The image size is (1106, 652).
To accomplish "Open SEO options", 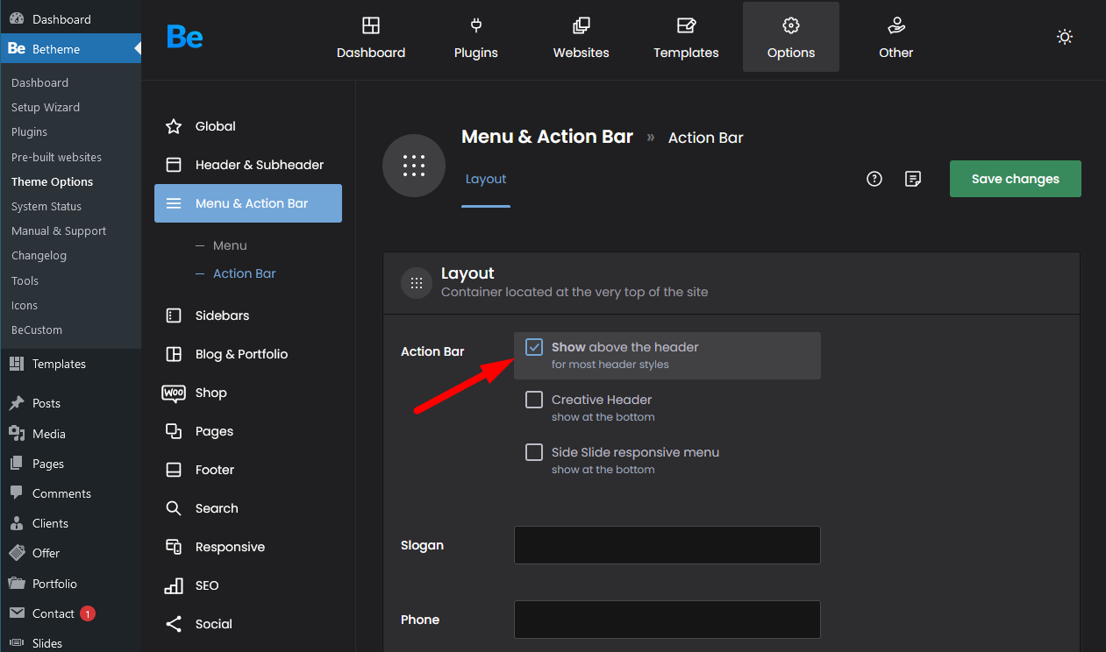I will (x=248, y=585).
